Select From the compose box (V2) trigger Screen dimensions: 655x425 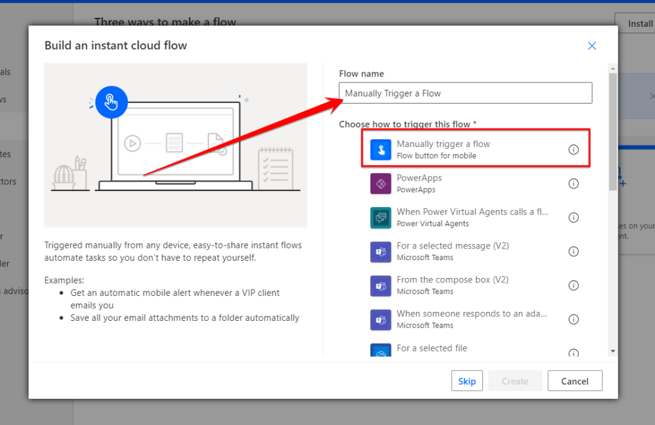(x=475, y=286)
